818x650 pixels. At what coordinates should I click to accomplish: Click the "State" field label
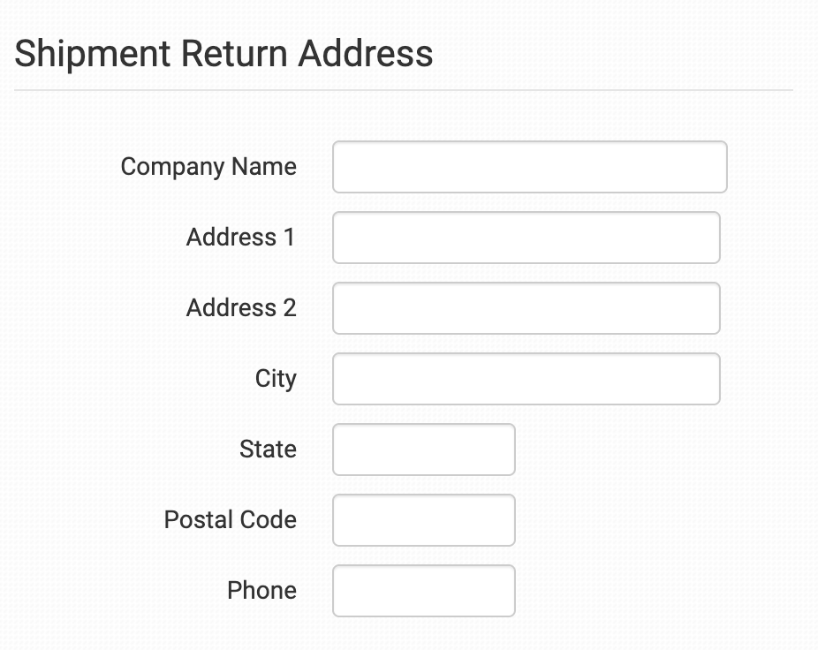(x=268, y=450)
